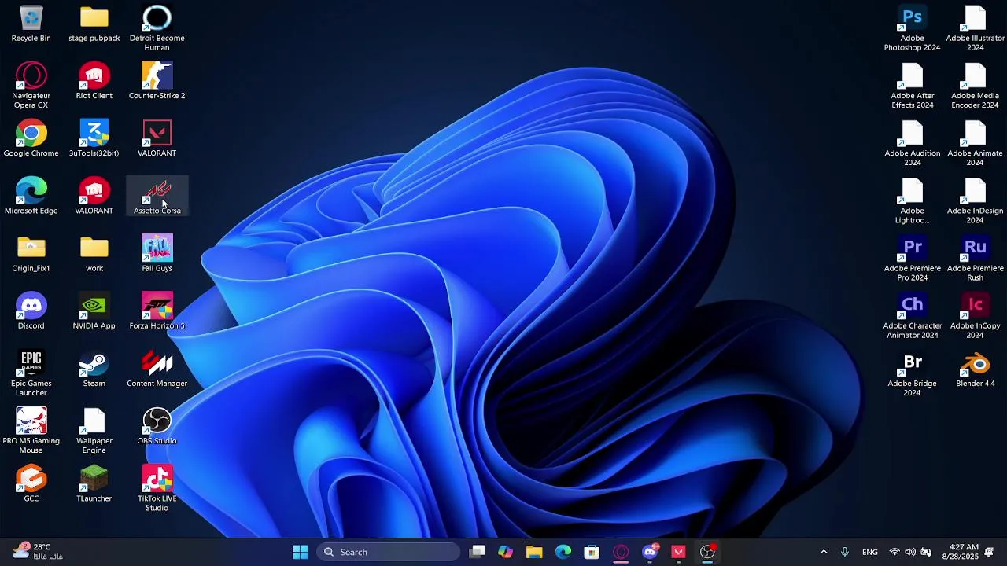The image size is (1007, 566).
Task: Switch to VALORANT in the taskbar
Action: click(678, 552)
